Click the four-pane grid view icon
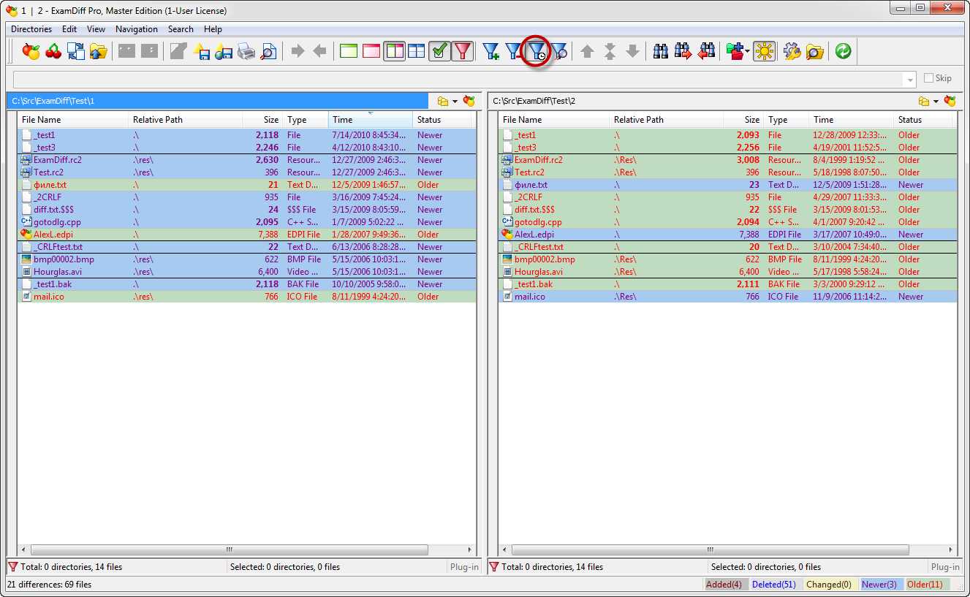 point(417,51)
